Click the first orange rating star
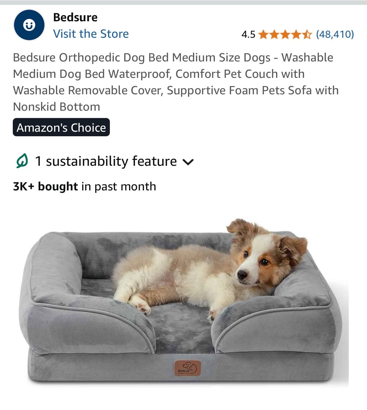The width and height of the screenshot is (367, 410). tap(264, 34)
